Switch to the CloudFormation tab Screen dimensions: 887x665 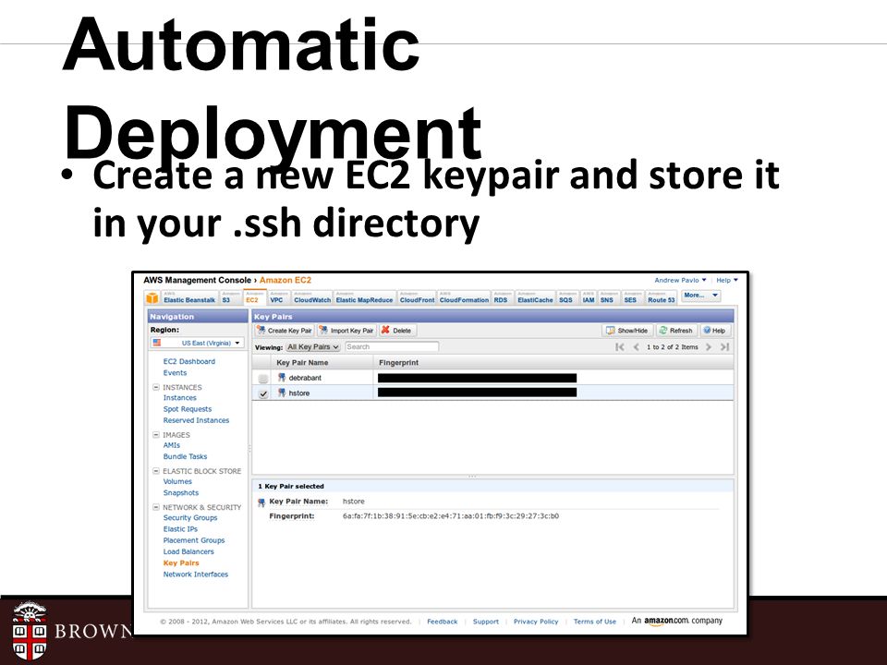click(464, 297)
